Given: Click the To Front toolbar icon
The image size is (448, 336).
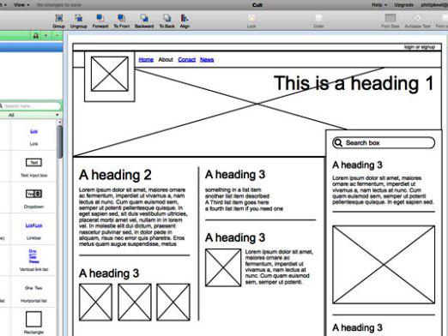Looking at the screenshot, I should (x=122, y=21).
